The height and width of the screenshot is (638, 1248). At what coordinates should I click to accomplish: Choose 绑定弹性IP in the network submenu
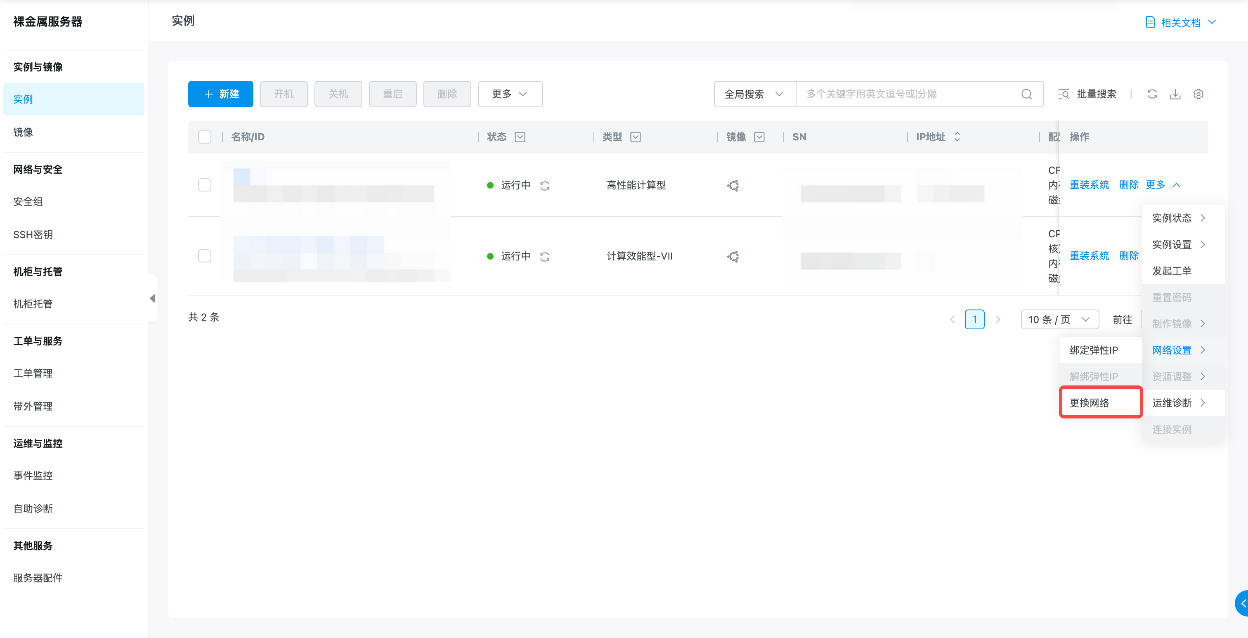pos(1094,350)
